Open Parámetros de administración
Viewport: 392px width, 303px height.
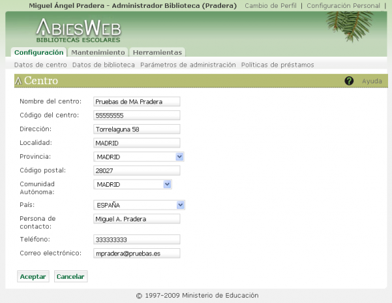pyautogui.click(x=188, y=65)
